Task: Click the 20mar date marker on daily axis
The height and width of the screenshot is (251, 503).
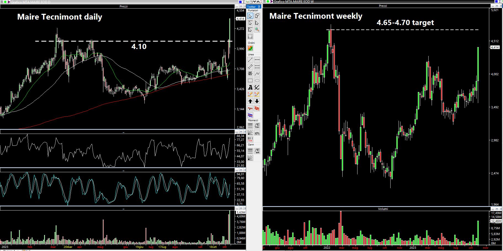Action: (68, 247)
